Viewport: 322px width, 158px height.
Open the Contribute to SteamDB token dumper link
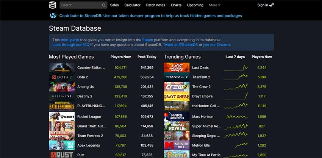coord(151,16)
